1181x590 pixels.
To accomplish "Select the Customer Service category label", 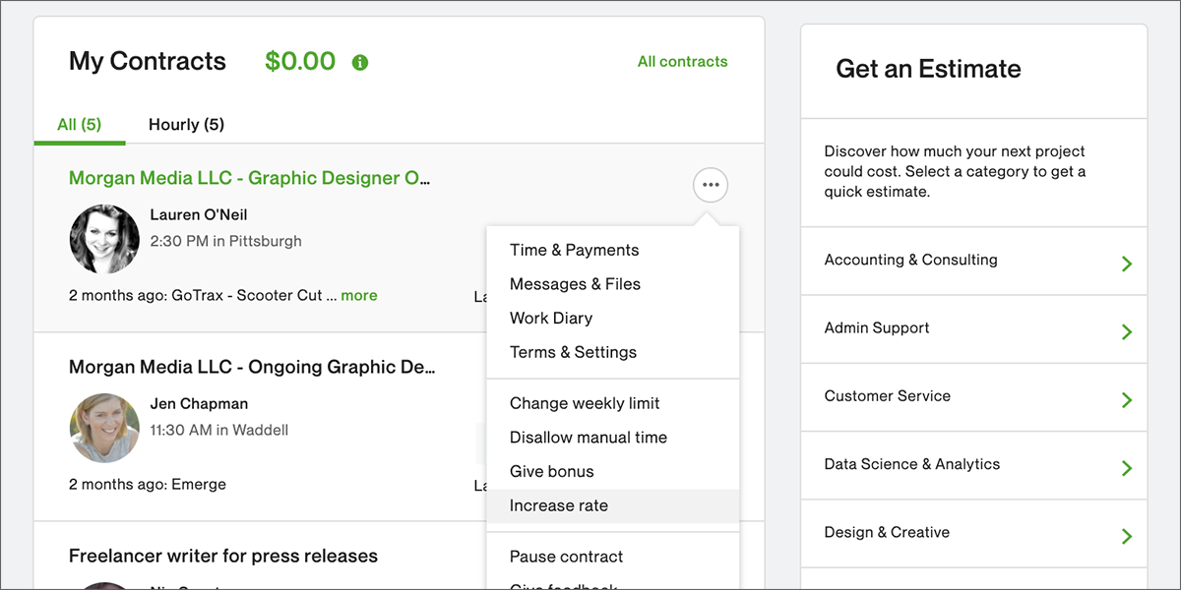I will click(888, 395).
